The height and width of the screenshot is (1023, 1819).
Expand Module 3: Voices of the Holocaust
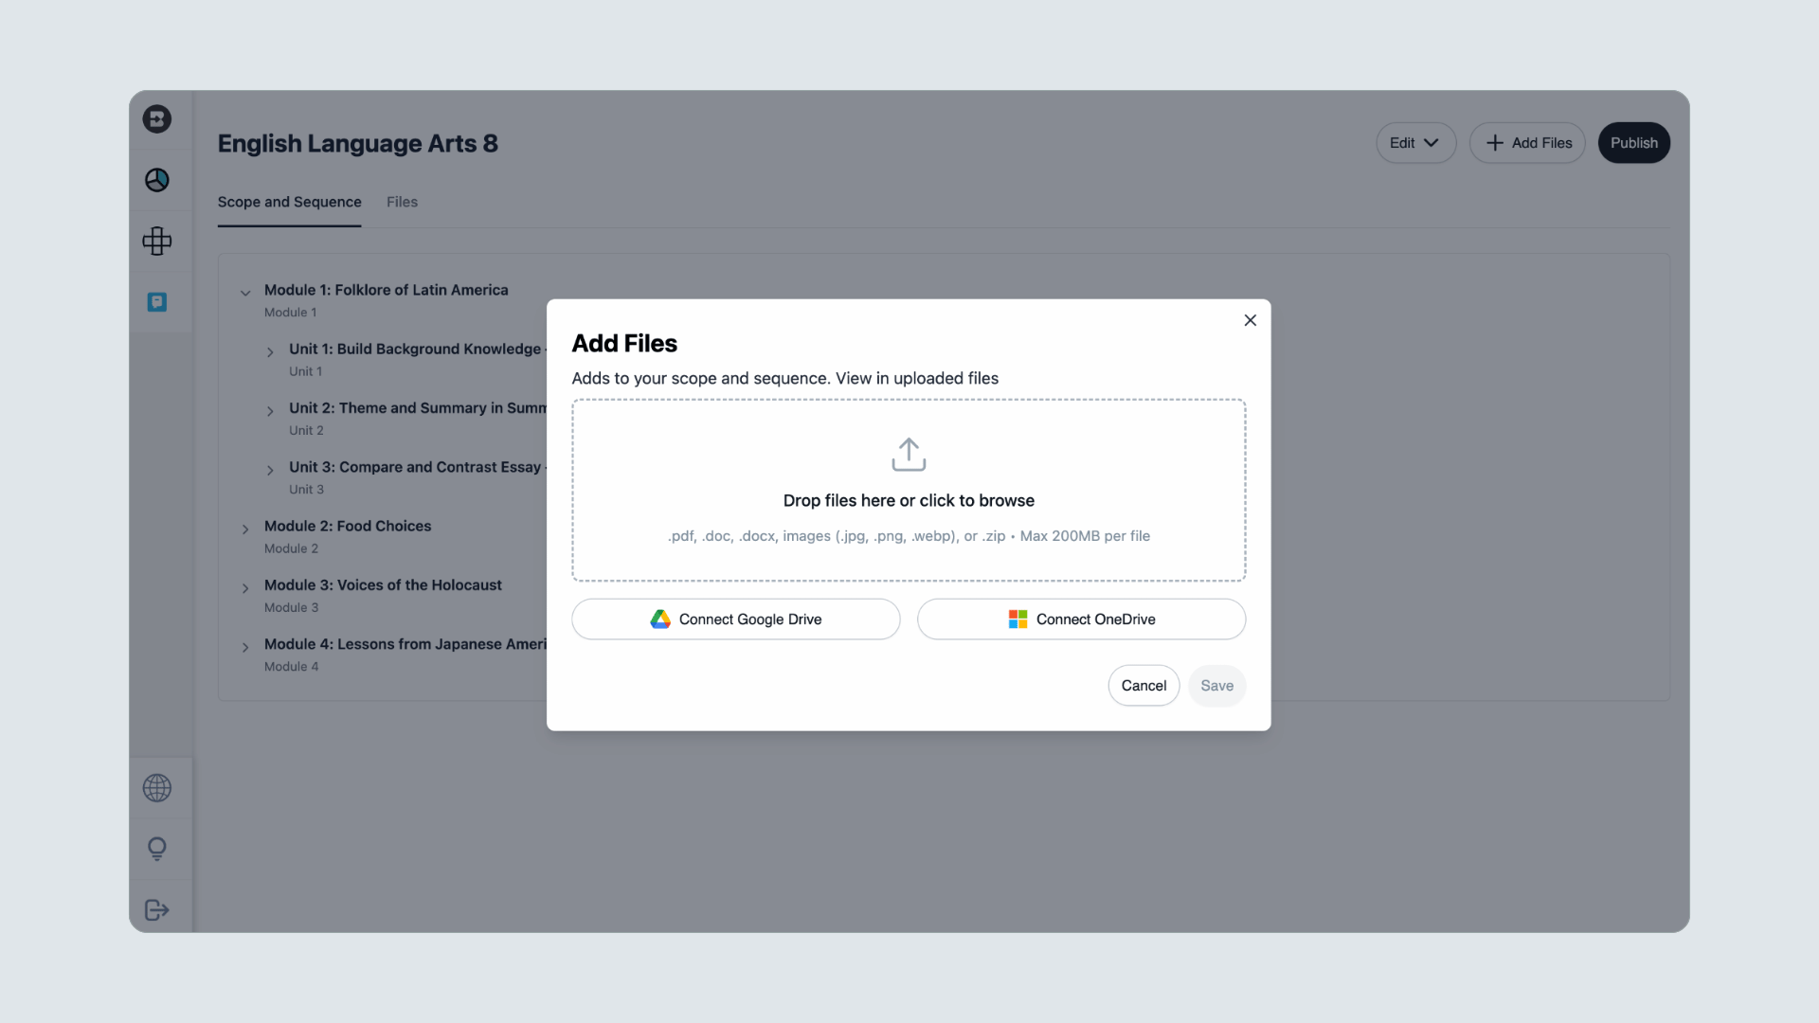245,588
